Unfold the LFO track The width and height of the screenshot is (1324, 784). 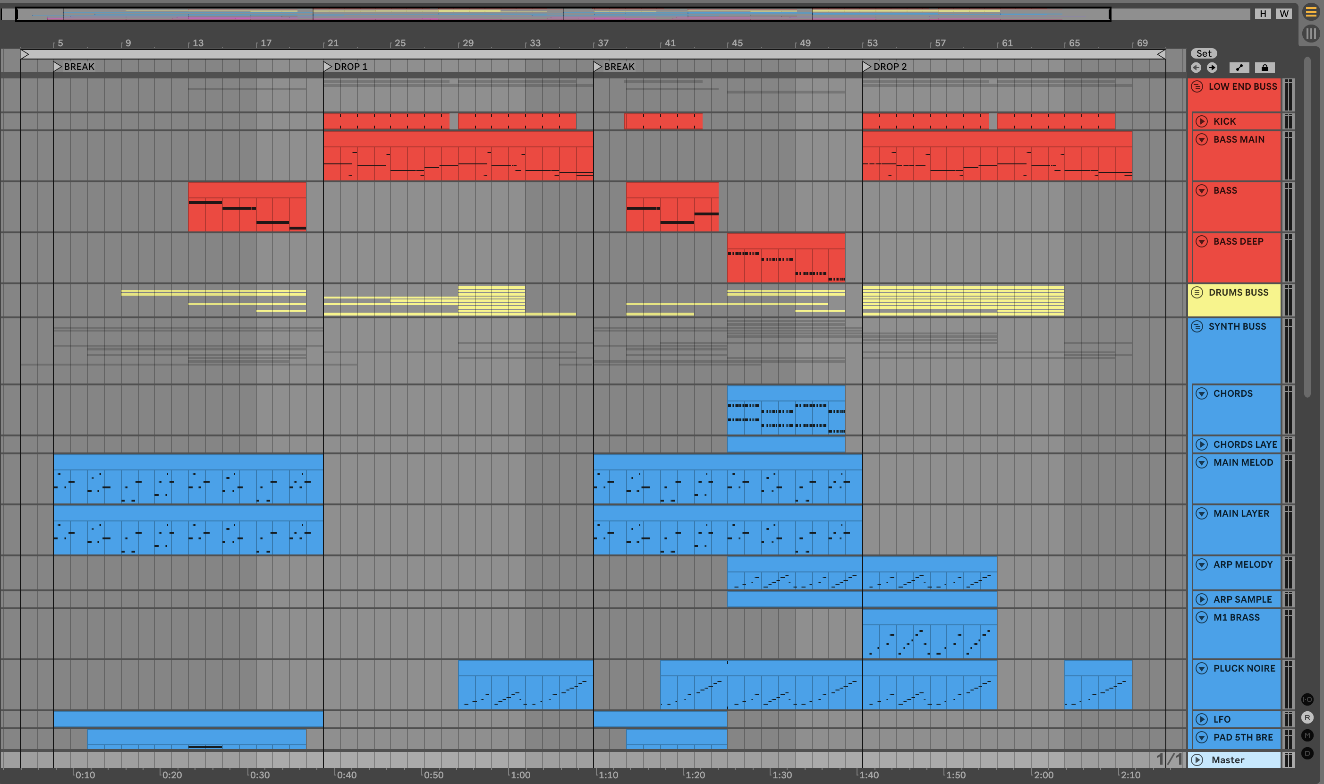(x=1202, y=720)
